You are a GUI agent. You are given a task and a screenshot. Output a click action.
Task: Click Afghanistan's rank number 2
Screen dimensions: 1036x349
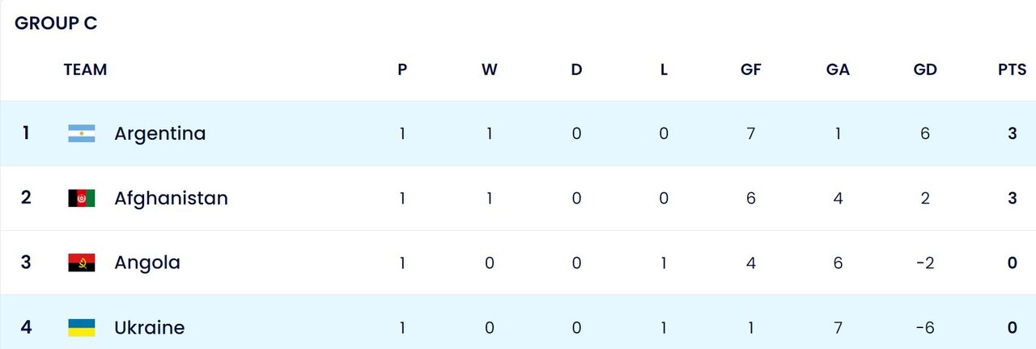click(x=26, y=198)
